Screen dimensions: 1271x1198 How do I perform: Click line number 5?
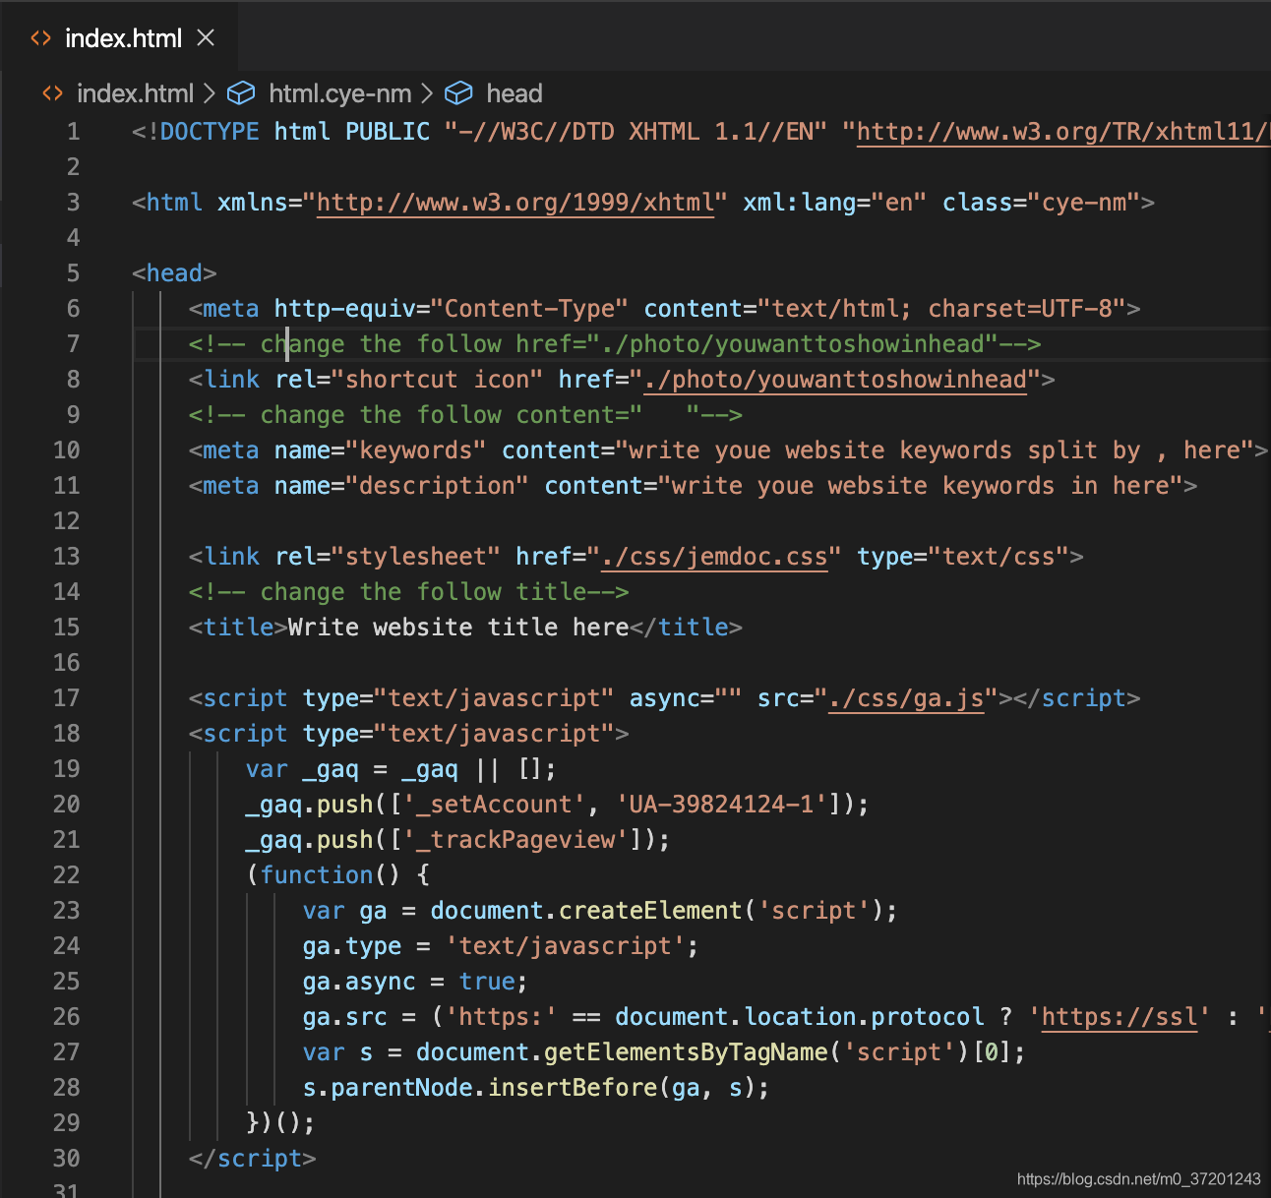[x=73, y=273]
